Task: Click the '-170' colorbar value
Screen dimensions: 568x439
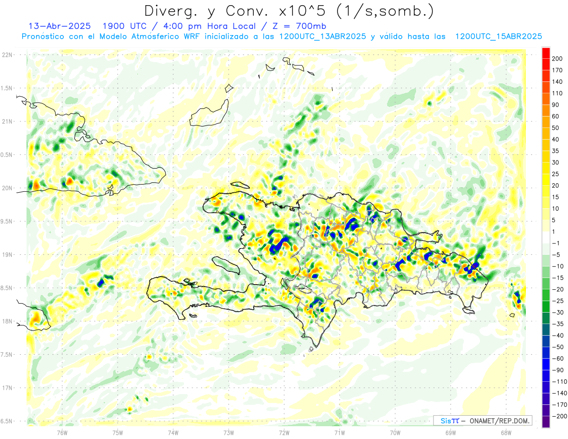Action: [559, 405]
